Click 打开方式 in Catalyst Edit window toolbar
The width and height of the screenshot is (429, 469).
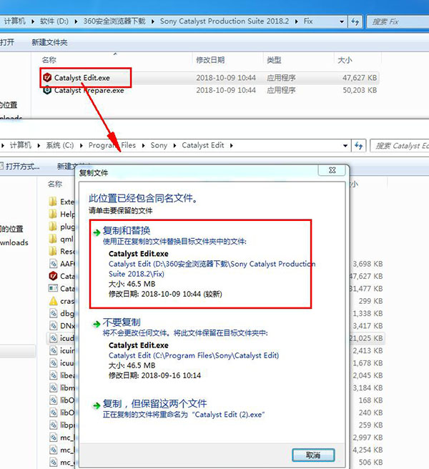23,167
